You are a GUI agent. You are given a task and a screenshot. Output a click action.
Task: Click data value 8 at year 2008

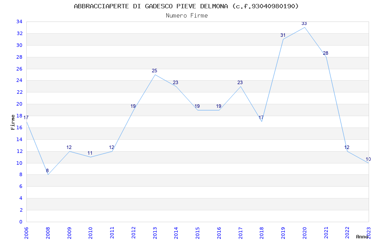[47, 170]
